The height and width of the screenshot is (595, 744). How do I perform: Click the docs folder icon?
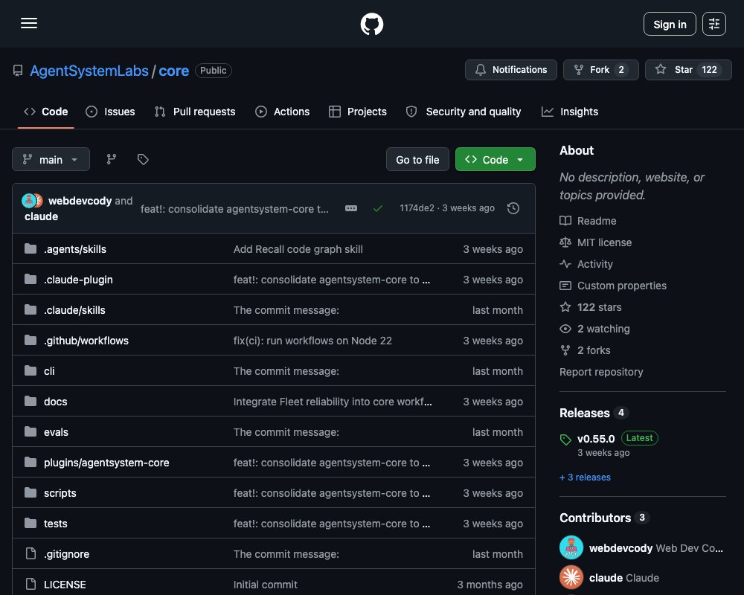pos(31,401)
